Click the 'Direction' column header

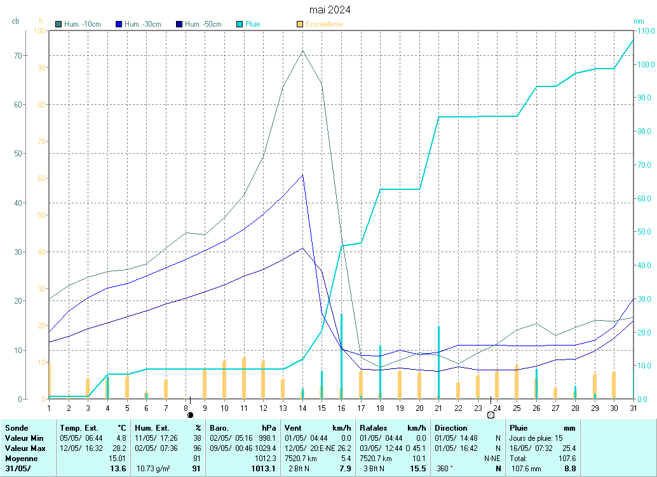point(450,428)
